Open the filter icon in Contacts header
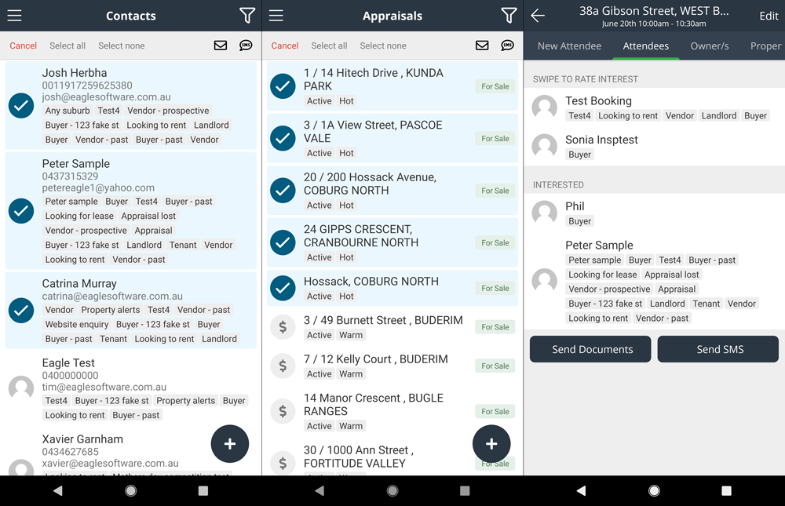 (247, 16)
